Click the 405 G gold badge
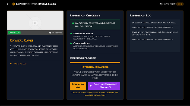The height and width of the screenshot is (106, 190). (x=180, y=4)
